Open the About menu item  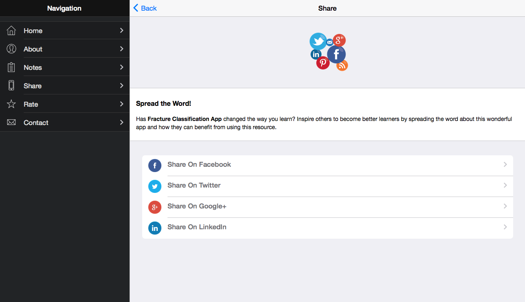pos(33,49)
